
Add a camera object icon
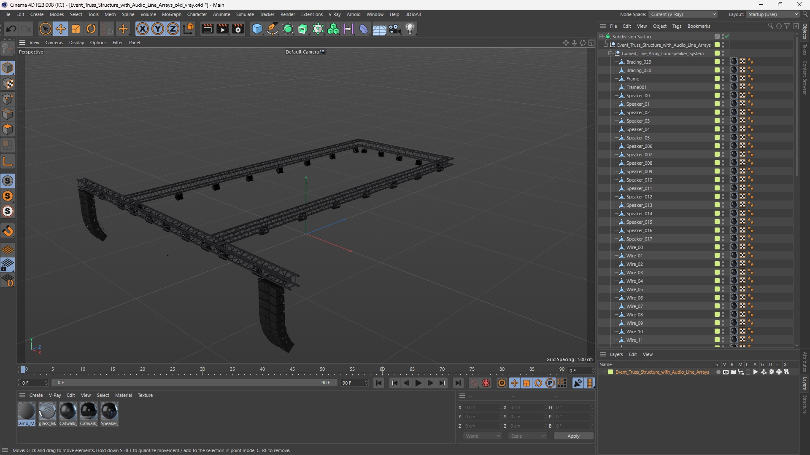click(x=394, y=29)
